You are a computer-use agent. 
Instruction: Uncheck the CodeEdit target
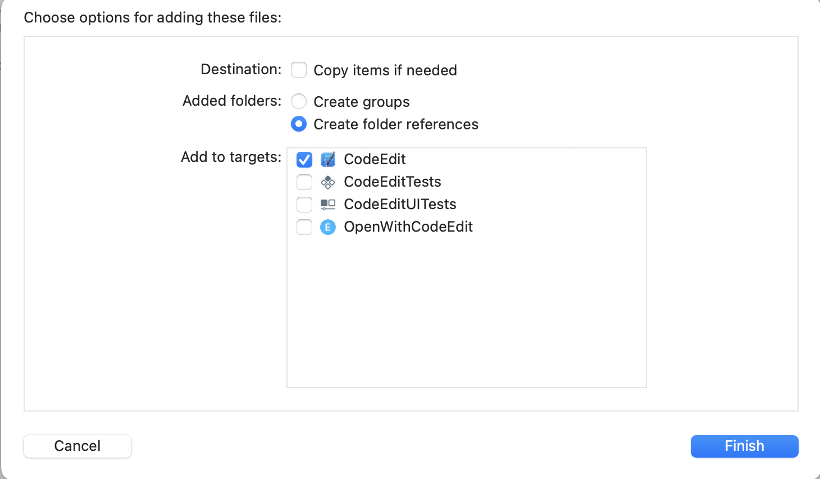(304, 160)
